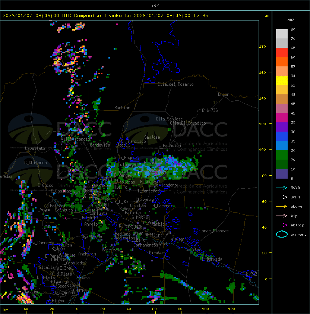Select the Encon label on the map
Viewport: 310px width, 314px height.
coord(224,94)
